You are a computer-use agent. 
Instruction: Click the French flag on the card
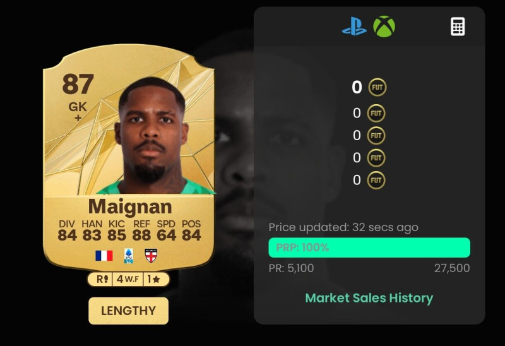tap(104, 256)
